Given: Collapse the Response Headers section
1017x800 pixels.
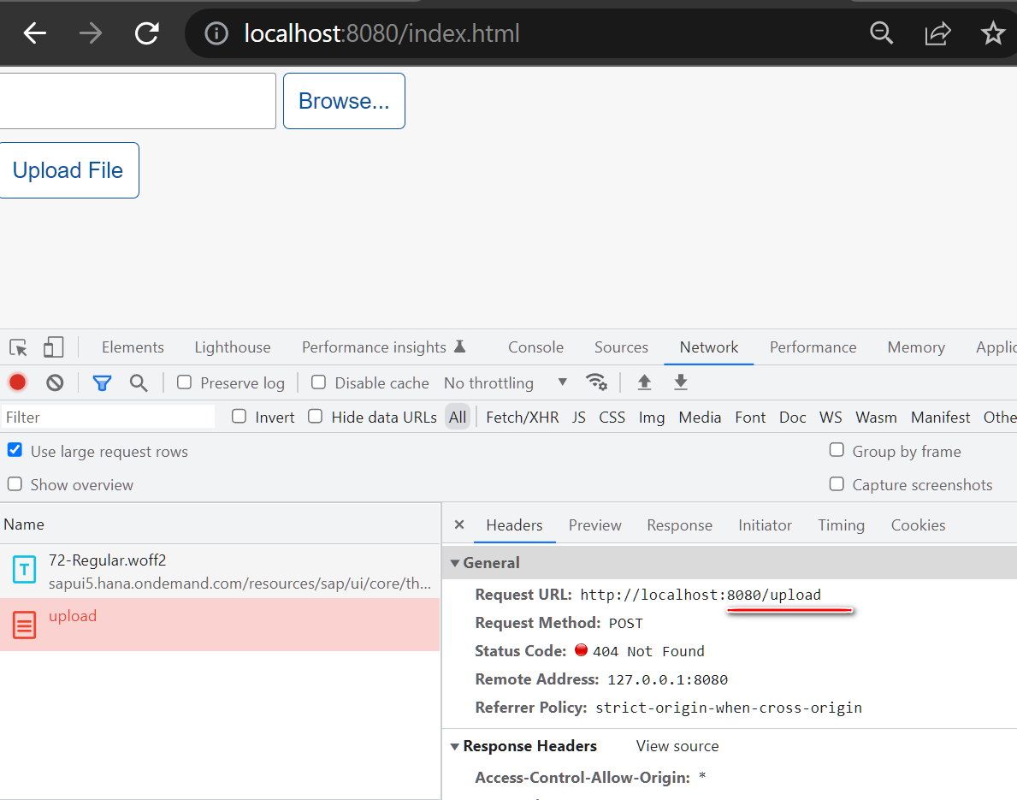Looking at the screenshot, I should point(456,746).
